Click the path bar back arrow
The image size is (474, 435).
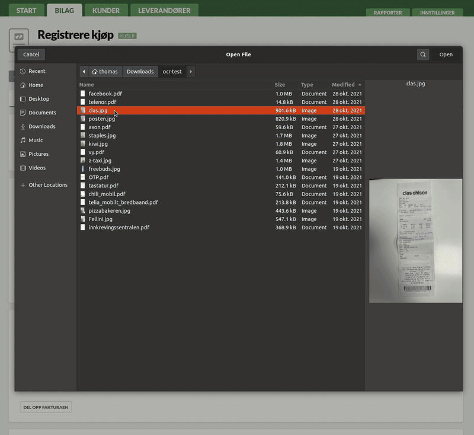coord(84,72)
